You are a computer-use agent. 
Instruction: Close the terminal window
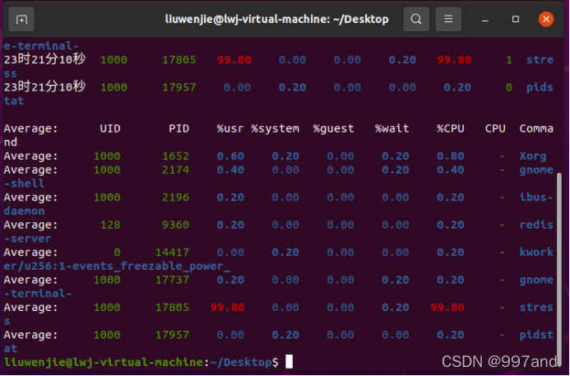[x=546, y=19]
